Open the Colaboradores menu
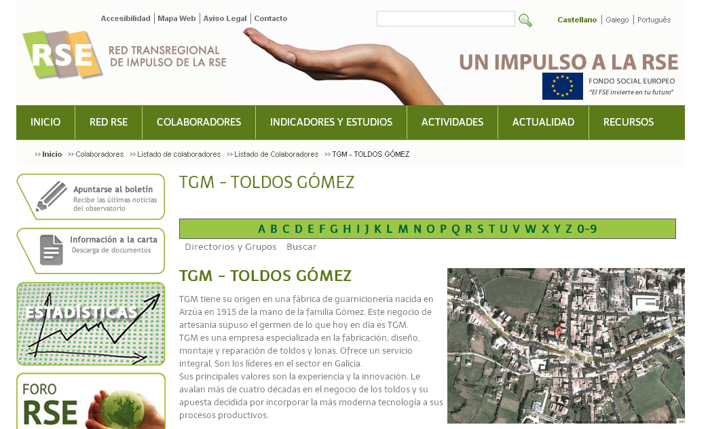 199,122
